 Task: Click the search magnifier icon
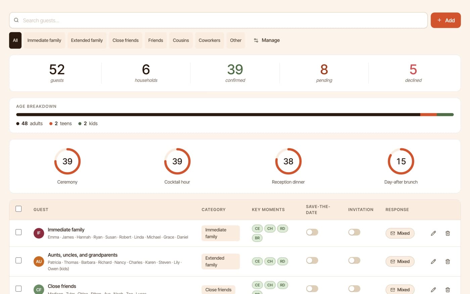coord(16,20)
